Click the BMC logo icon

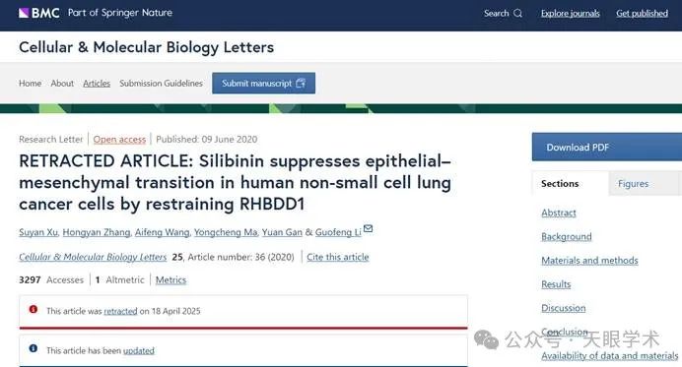(x=24, y=13)
